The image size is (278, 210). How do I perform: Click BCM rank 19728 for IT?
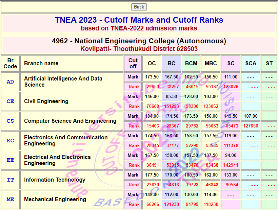click(x=192, y=185)
